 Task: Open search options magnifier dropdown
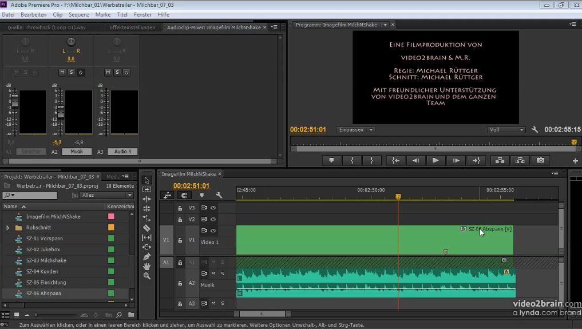(x=9, y=195)
